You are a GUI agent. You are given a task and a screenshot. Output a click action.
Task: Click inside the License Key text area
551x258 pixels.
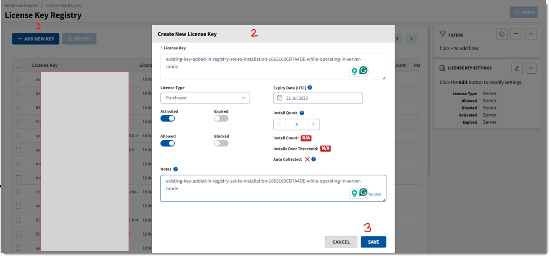pyautogui.click(x=273, y=66)
